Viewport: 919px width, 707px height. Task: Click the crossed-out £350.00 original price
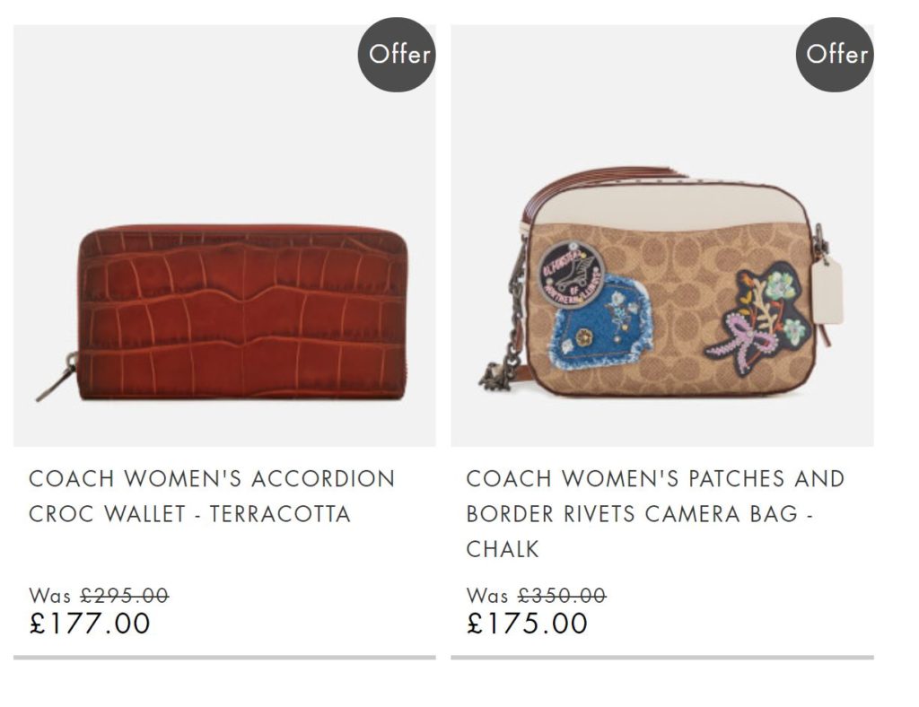(562, 596)
